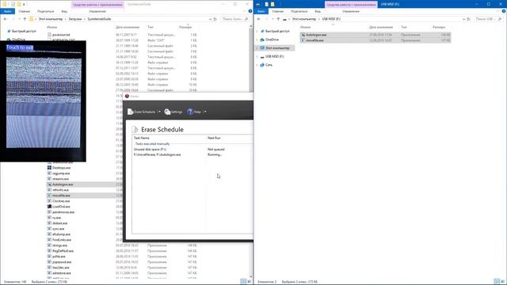
Task: Open the Главная tab in the USB MSD window
Action: [278, 11]
